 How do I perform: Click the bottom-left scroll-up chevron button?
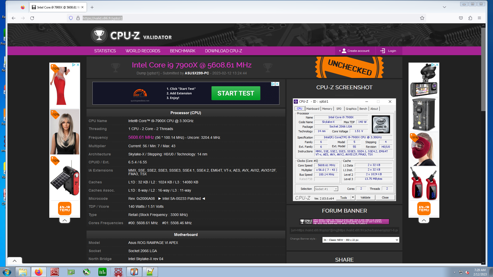(x=15, y=261)
